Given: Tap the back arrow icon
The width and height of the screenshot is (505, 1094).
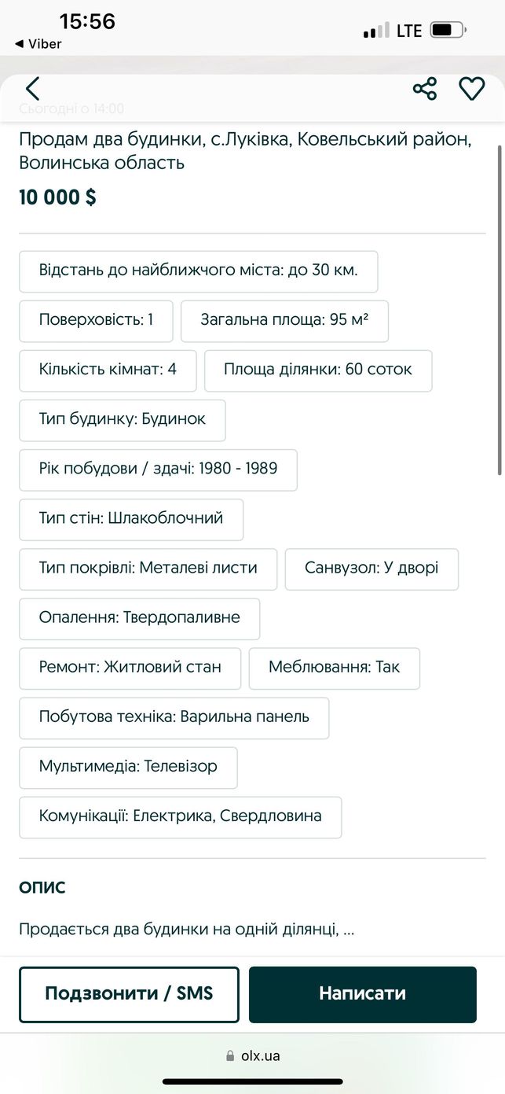Looking at the screenshot, I should point(32,89).
